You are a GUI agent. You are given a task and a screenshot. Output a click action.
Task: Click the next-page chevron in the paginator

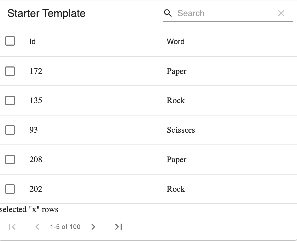click(x=93, y=227)
